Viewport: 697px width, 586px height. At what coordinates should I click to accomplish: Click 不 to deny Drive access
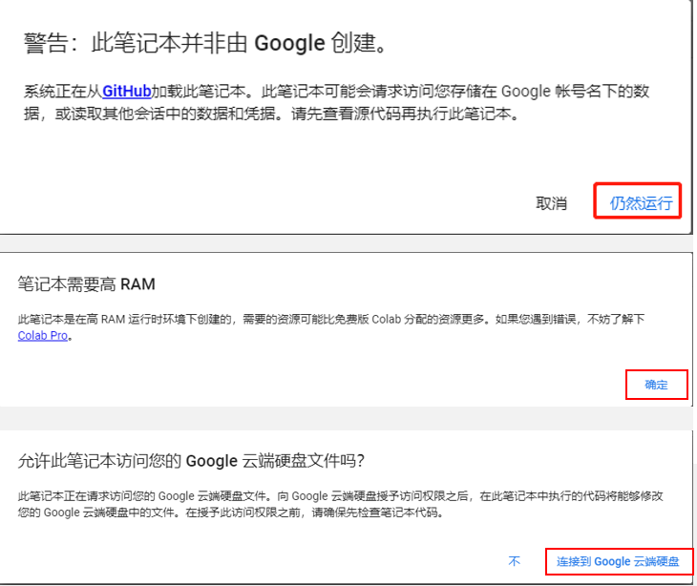coord(515,561)
